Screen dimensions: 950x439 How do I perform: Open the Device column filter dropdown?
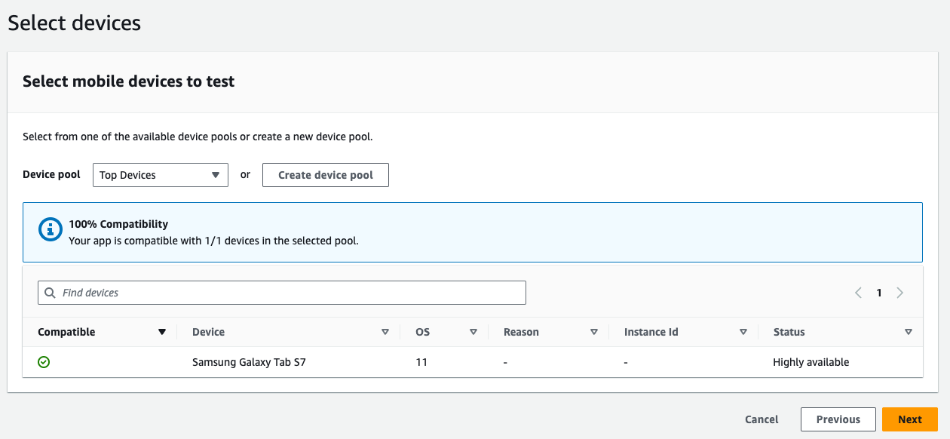point(385,332)
